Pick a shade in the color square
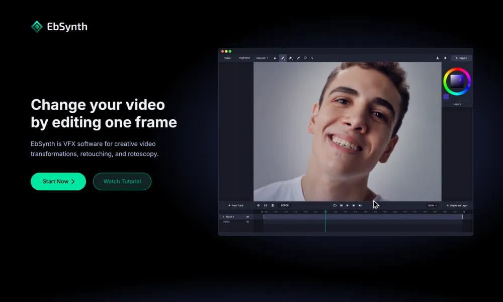The height and width of the screenshot is (302, 503). point(457,81)
